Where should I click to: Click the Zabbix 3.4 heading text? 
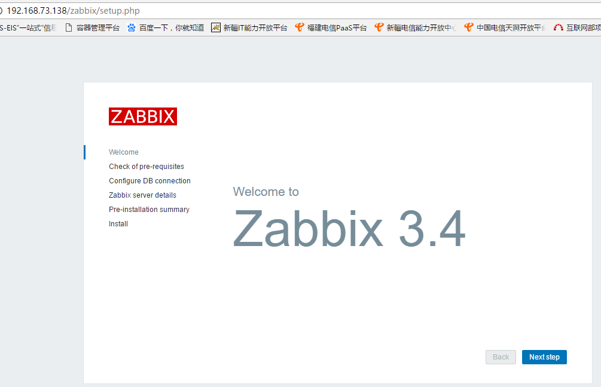coord(349,229)
